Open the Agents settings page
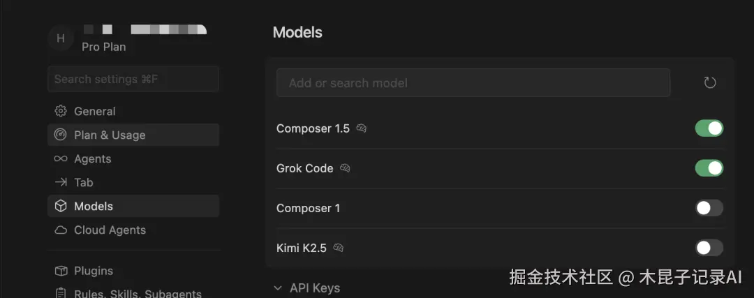 pyautogui.click(x=93, y=159)
